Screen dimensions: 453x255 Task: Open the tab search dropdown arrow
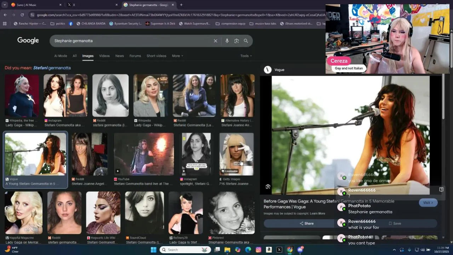point(5,5)
